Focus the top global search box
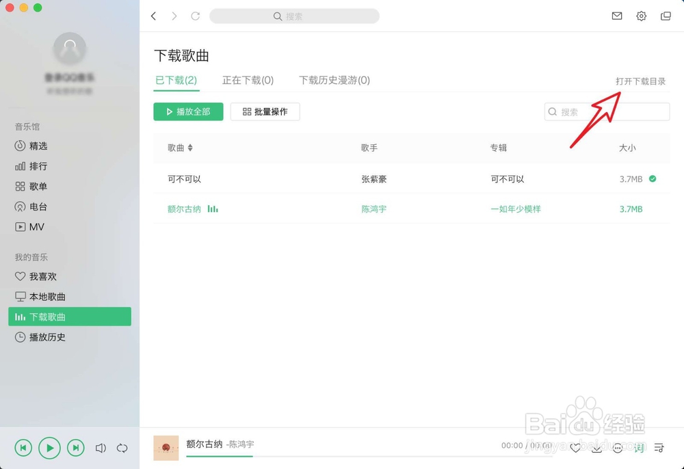Viewport: 684px width, 469px height. click(x=294, y=16)
